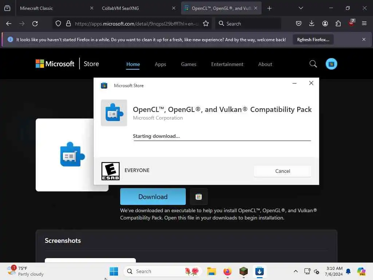373x280 pixels.
Task: Reload the current Firefox page
Action: [x=35, y=24]
